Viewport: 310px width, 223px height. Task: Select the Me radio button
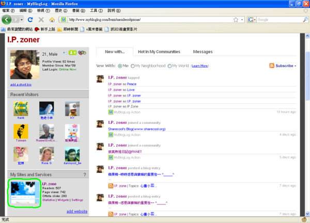[x=120, y=66]
